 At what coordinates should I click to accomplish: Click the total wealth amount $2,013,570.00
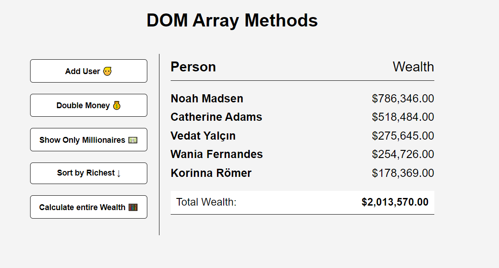click(395, 202)
